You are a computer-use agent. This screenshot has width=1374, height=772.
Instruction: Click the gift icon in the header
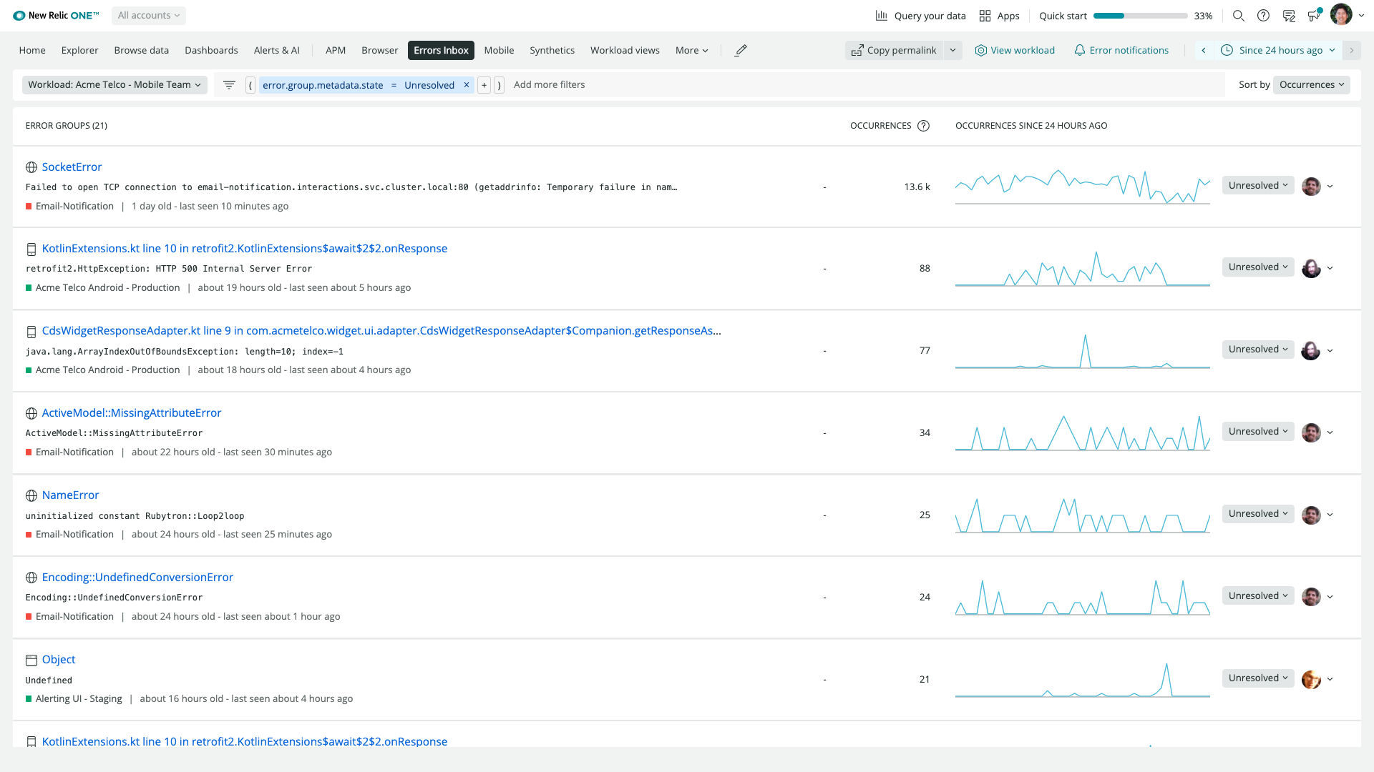[1315, 15]
